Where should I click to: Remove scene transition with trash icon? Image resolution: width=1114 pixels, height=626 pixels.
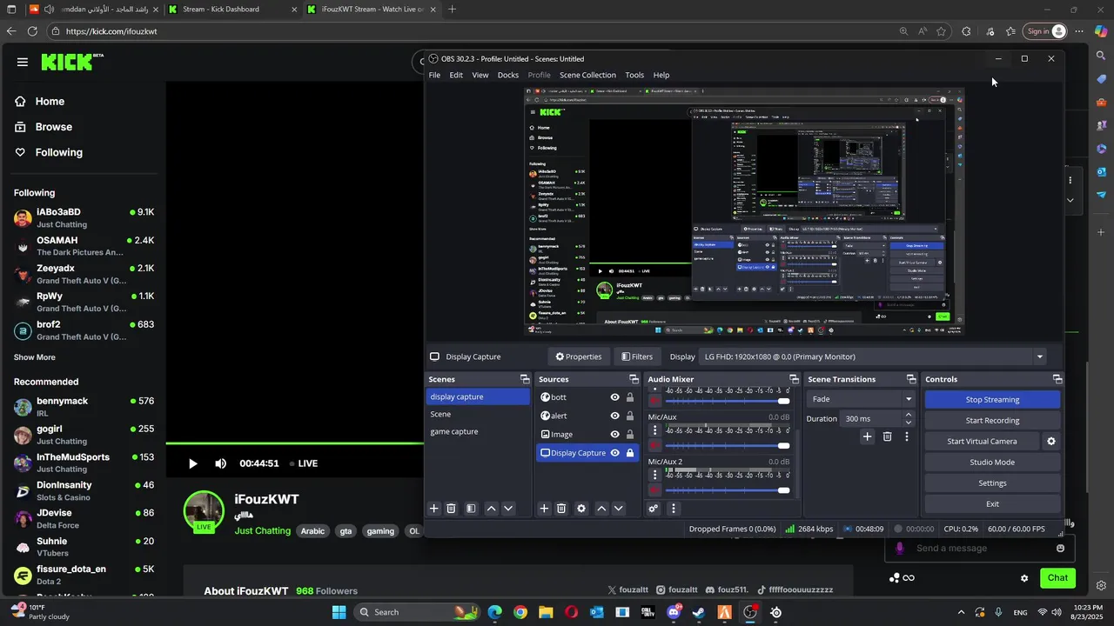point(887,436)
